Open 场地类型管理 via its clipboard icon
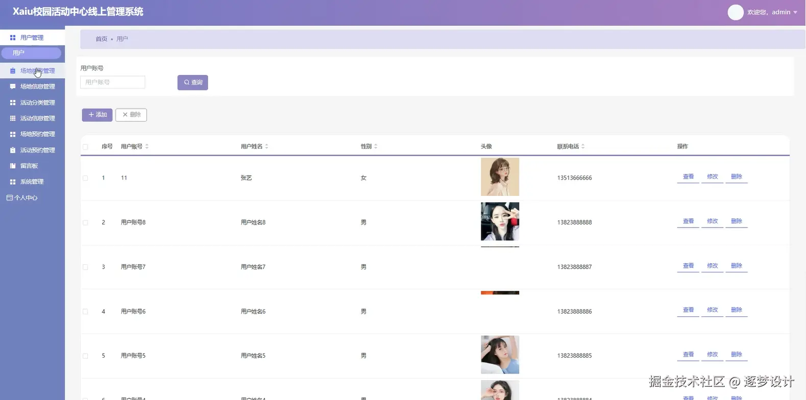Image resolution: width=806 pixels, height=400 pixels. 13,71
